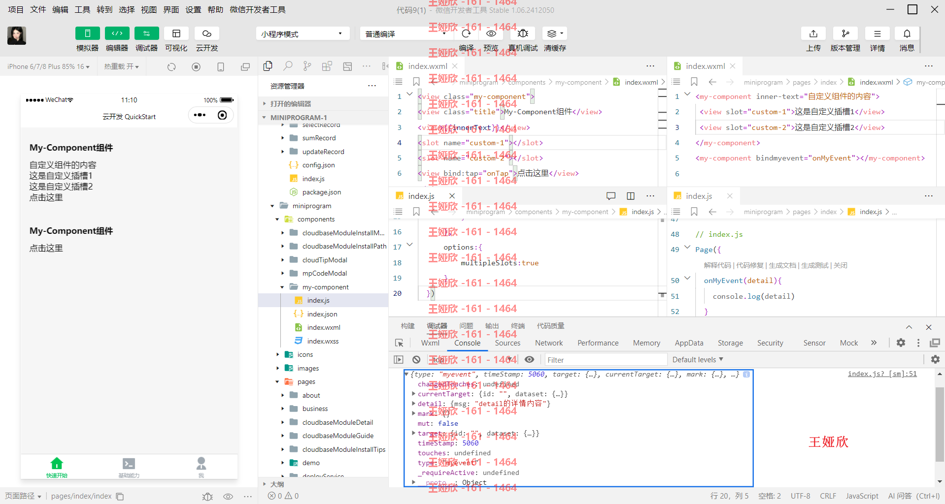Open the visualization (可视化) tool
945x504 pixels.
[x=176, y=33]
